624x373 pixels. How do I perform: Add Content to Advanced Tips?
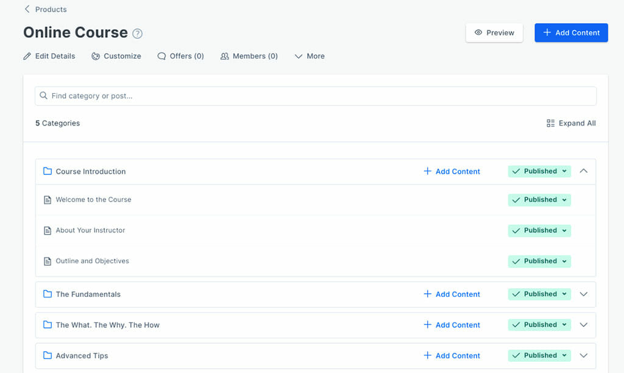[x=452, y=355]
